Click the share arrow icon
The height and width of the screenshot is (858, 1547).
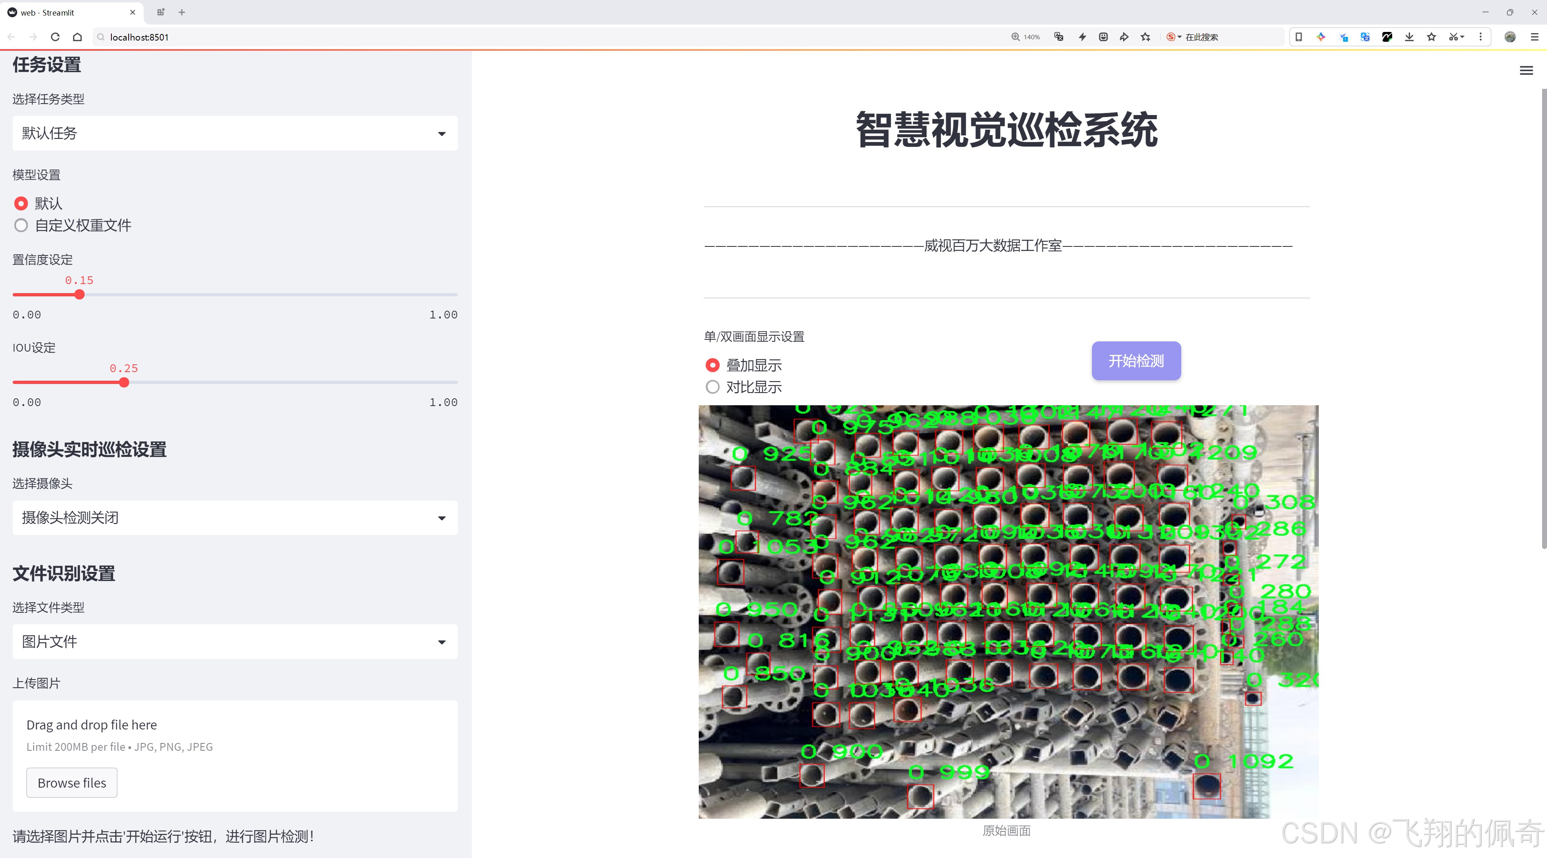point(1124,36)
